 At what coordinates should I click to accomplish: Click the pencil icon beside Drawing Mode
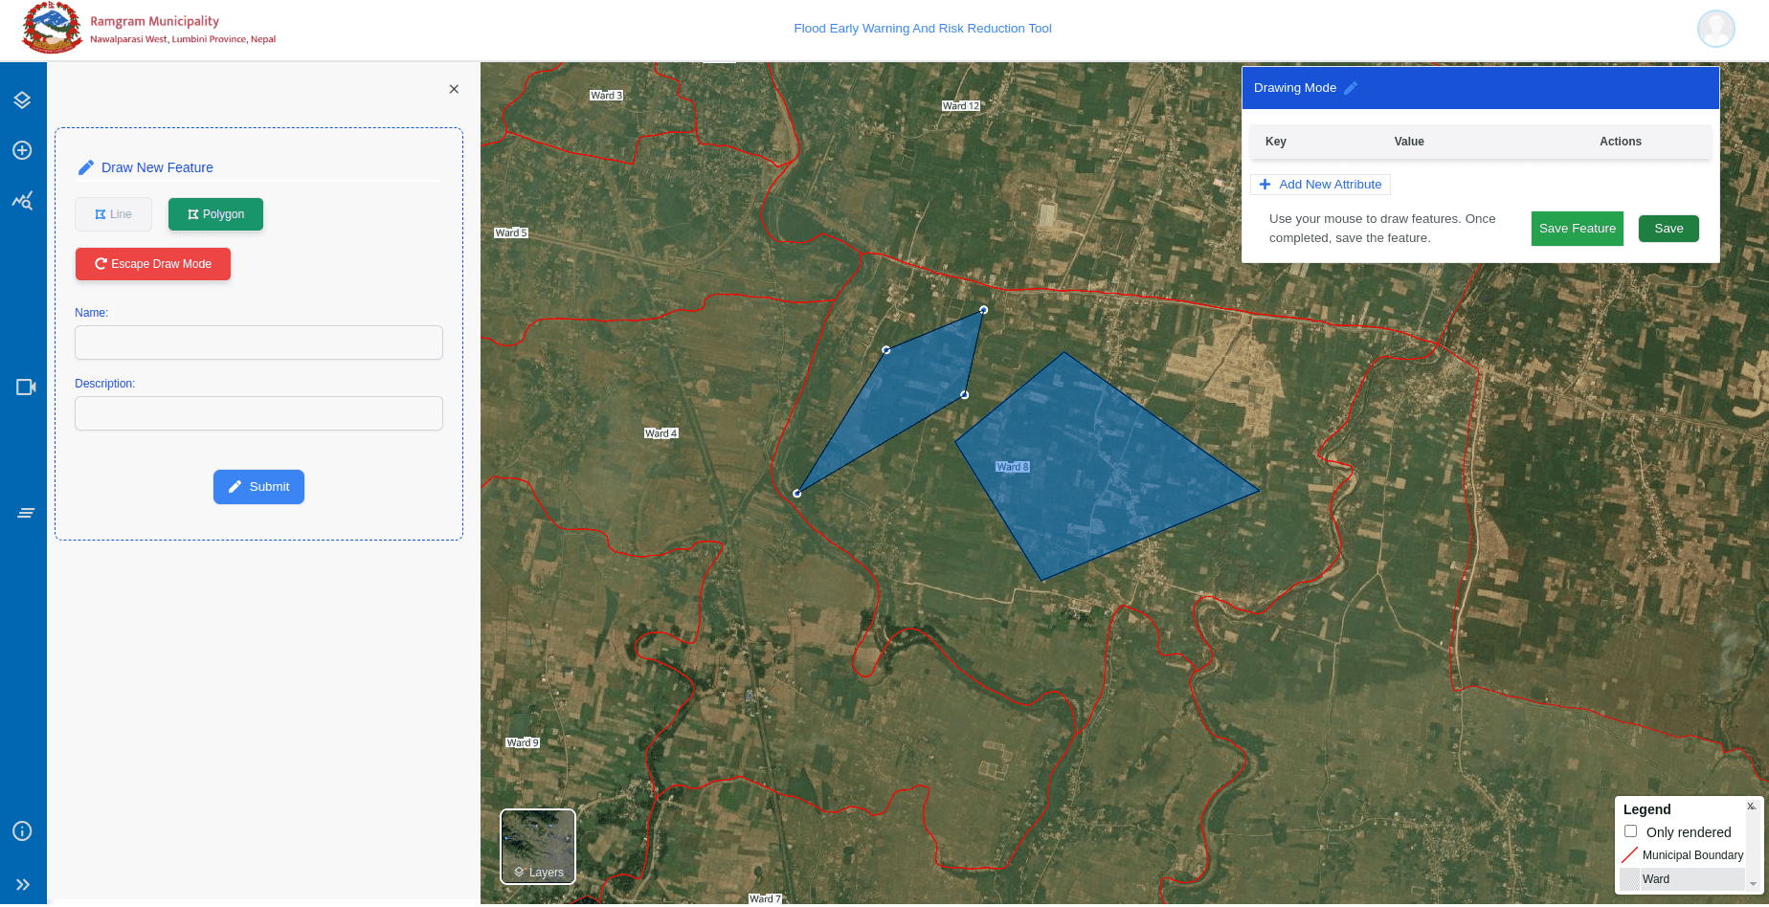(x=1351, y=88)
